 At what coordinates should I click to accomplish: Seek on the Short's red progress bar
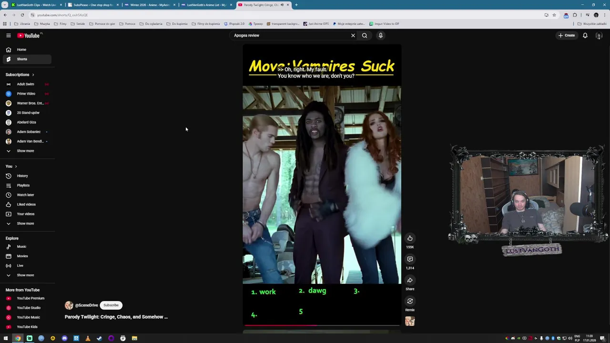coord(321,325)
